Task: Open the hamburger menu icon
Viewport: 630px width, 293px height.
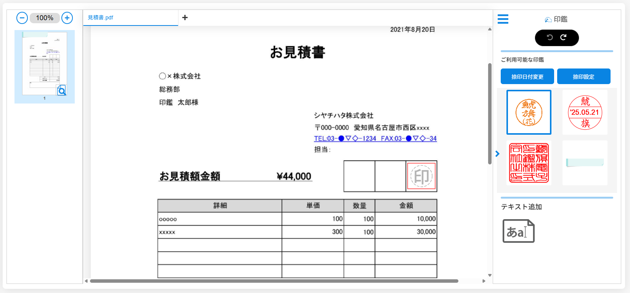Action: pos(503,19)
